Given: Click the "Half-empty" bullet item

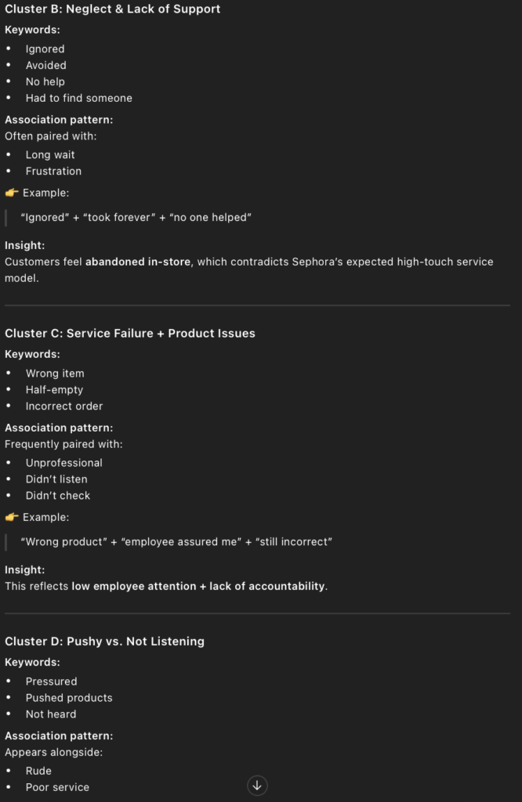Looking at the screenshot, I should [x=54, y=389].
